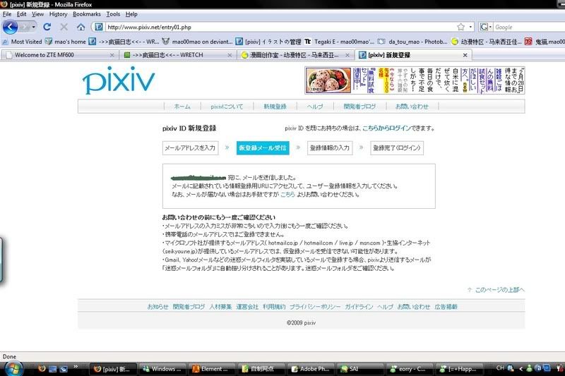Close the [pixiv] 新規登録 tab

pyautogui.click(x=465, y=55)
